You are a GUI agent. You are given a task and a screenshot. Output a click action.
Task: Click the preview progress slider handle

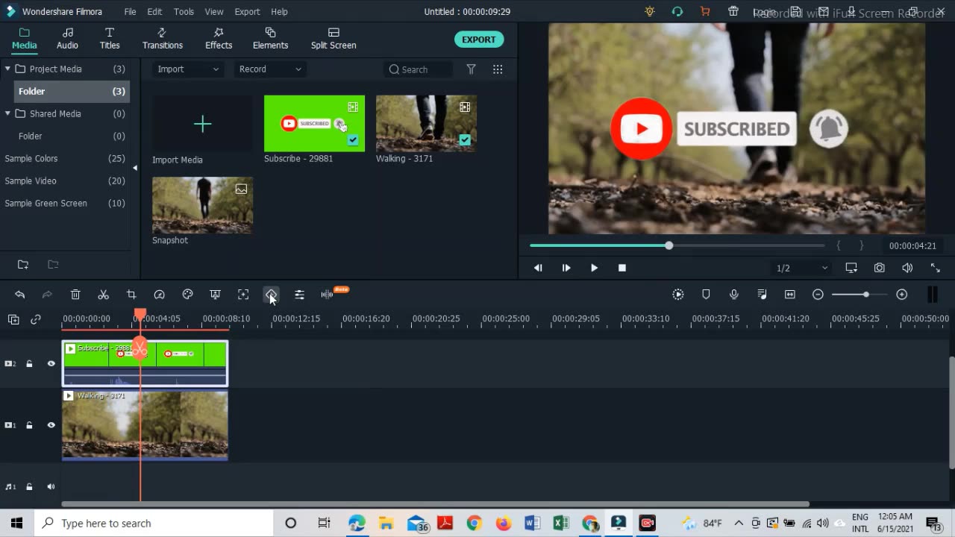[x=669, y=245]
